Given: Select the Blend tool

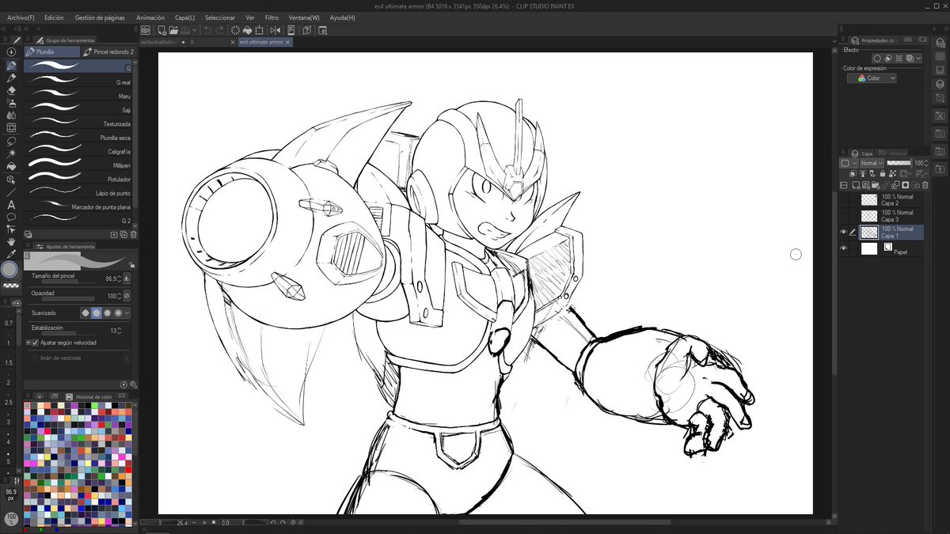Looking at the screenshot, I should tap(11, 116).
